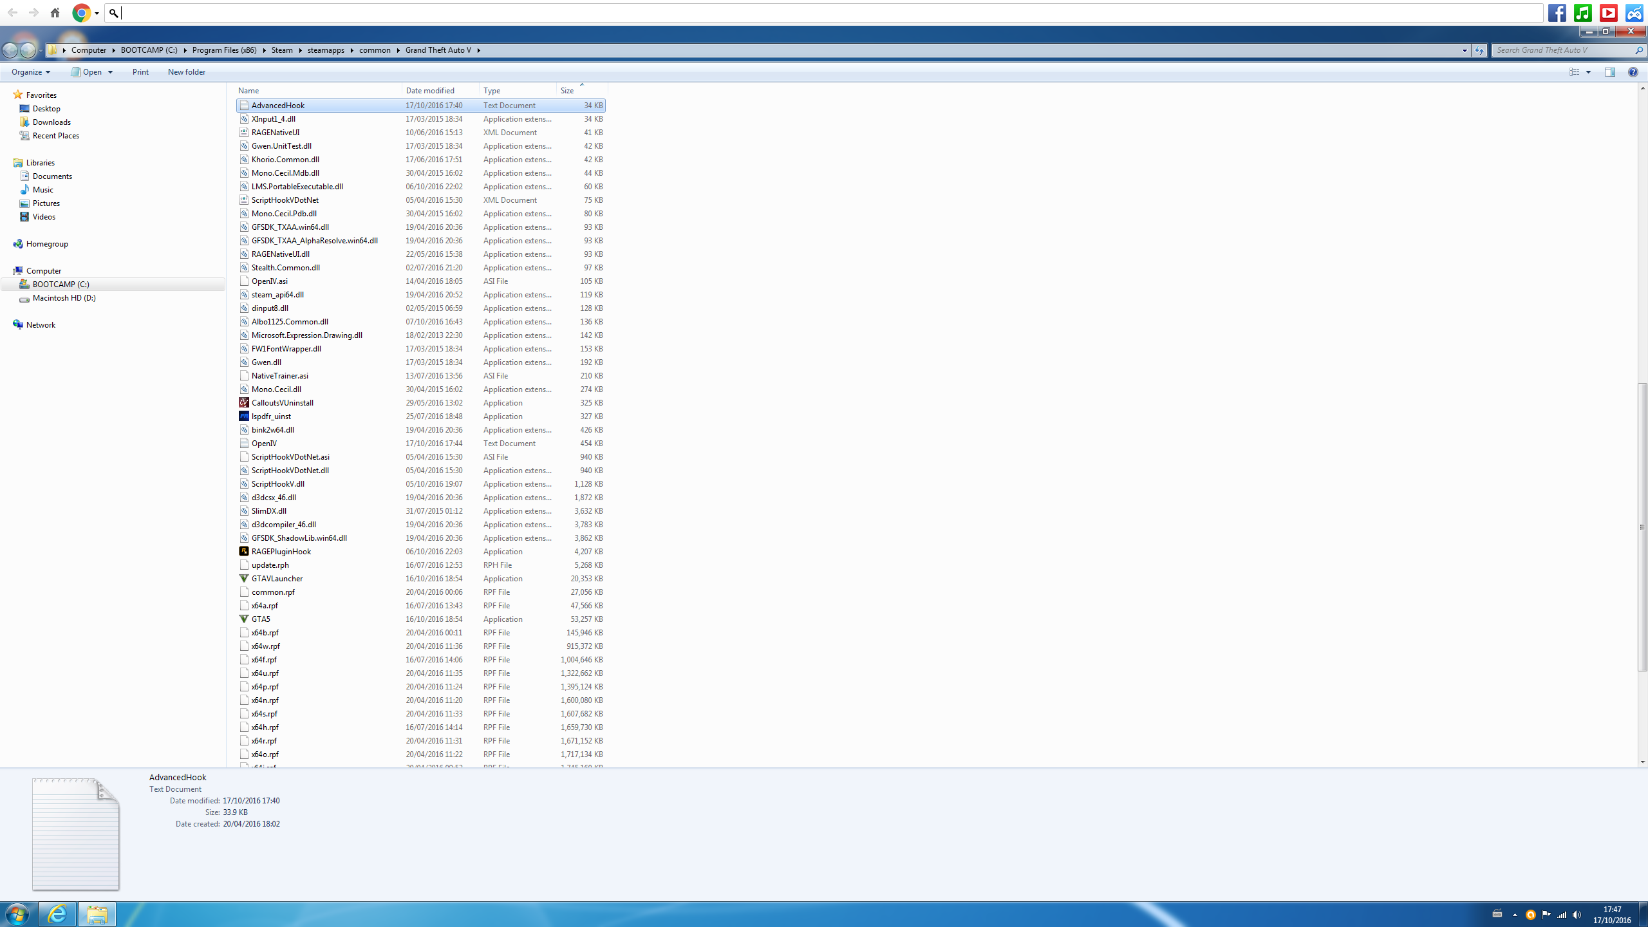The image size is (1648, 927).
Task: Click the blue help question mark icon
Action: (x=1633, y=72)
